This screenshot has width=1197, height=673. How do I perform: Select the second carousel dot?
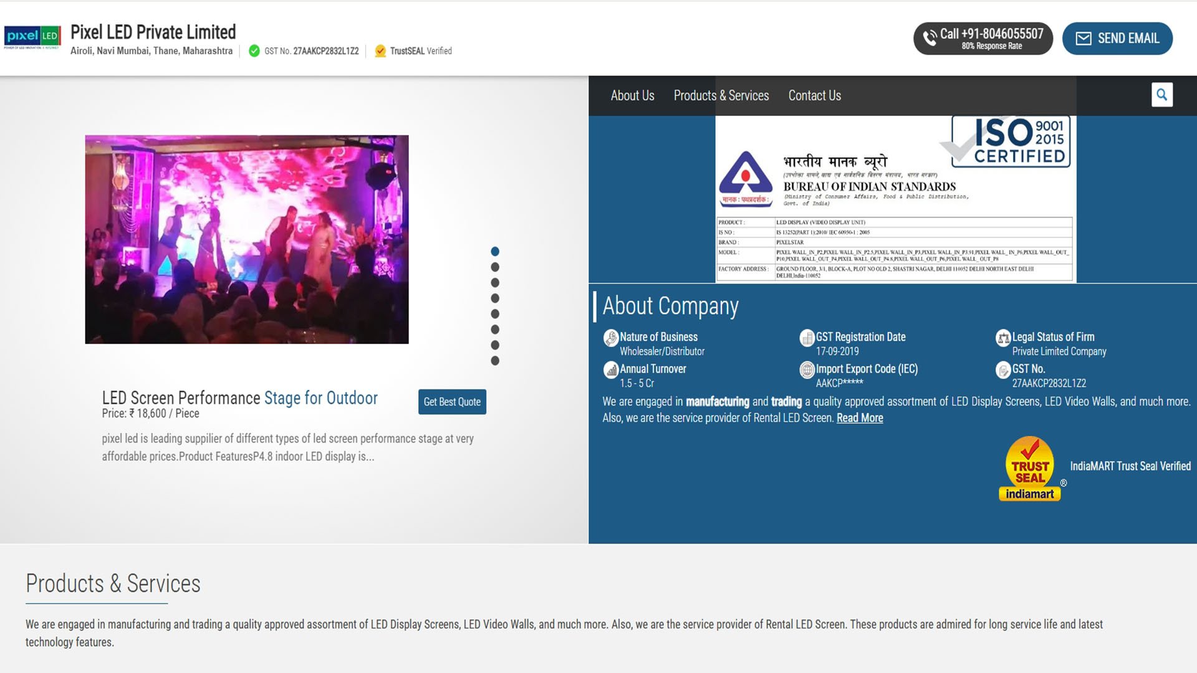pos(495,267)
